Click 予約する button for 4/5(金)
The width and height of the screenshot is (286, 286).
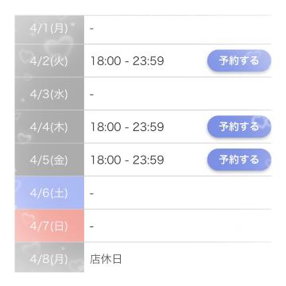[x=239, y=160]
